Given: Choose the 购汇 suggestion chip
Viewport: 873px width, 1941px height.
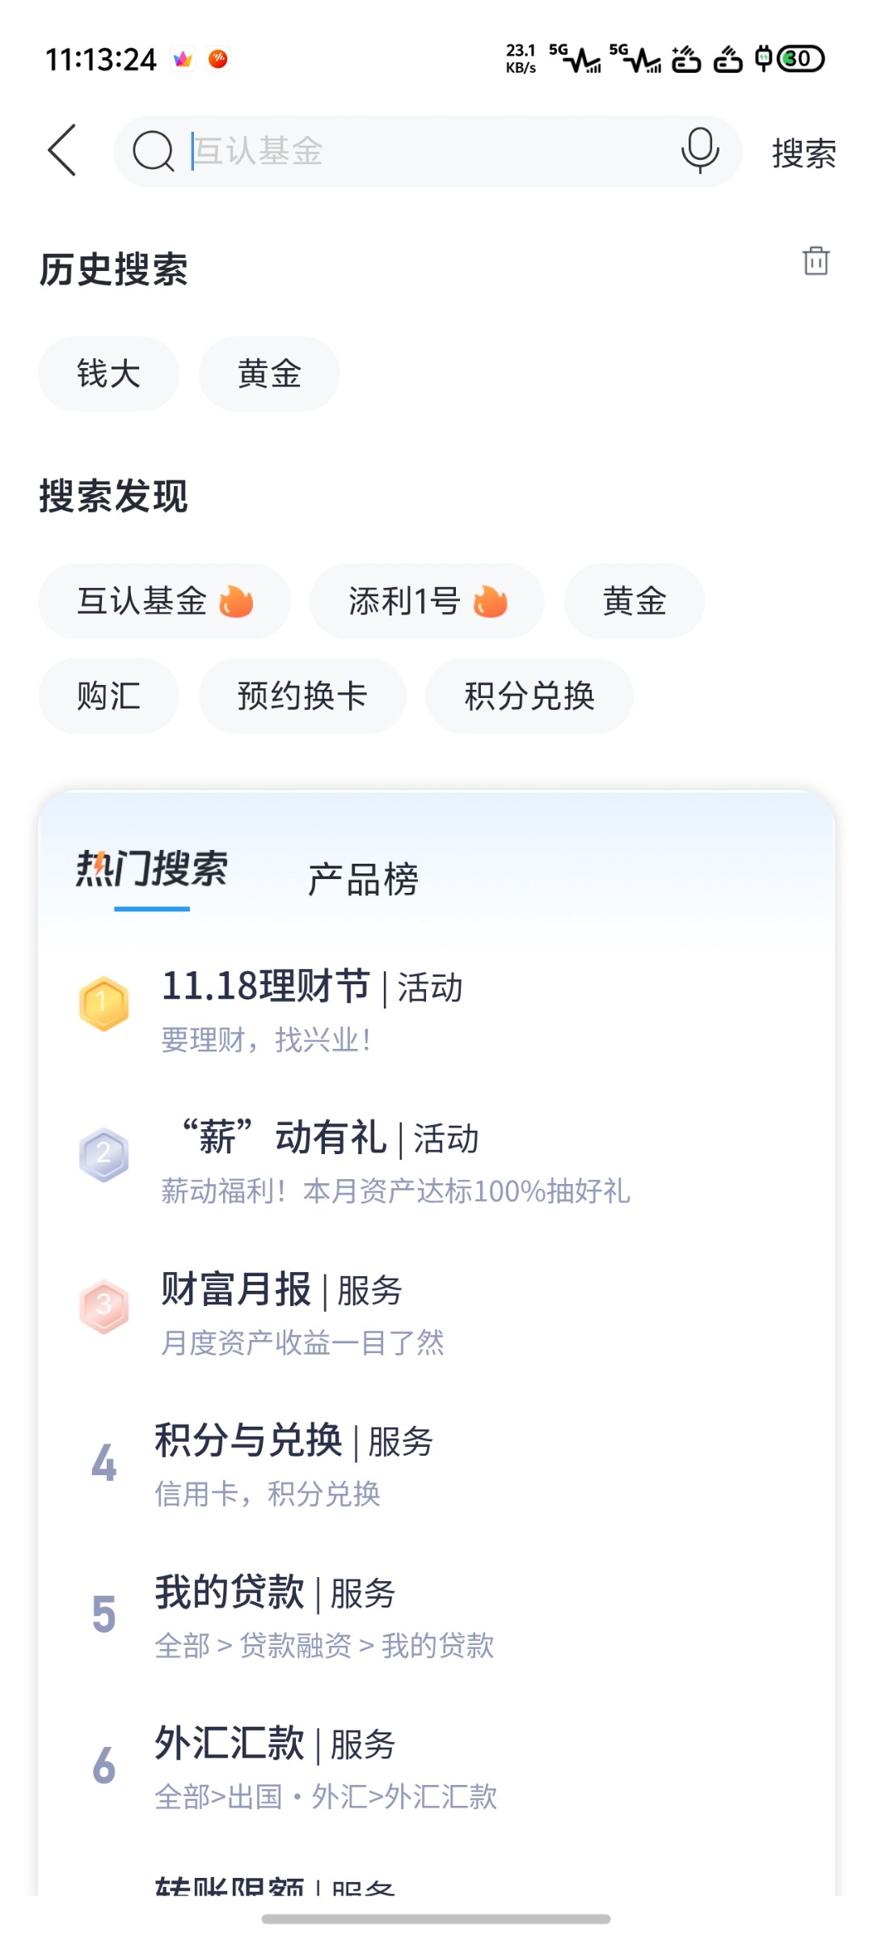Looking at the screenshot, I should (108, 696).
